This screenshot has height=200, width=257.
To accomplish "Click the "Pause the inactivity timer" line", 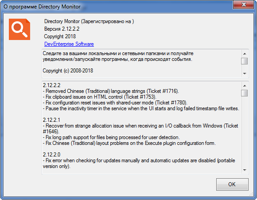I will click(x=141, y=108).
